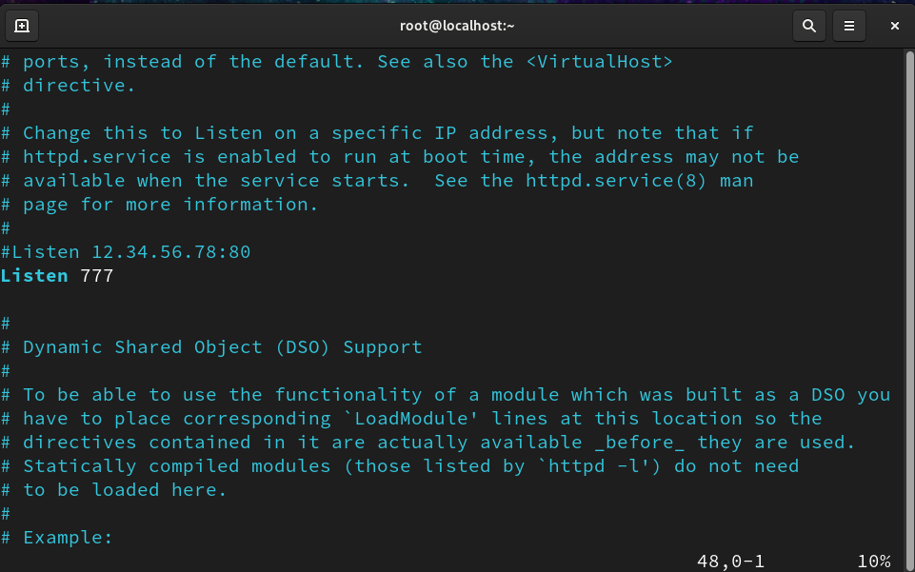The width and height of the screenshot is (915, 572).
Task: Click the word _before_ in comment
Action: (x=640, y=442)
